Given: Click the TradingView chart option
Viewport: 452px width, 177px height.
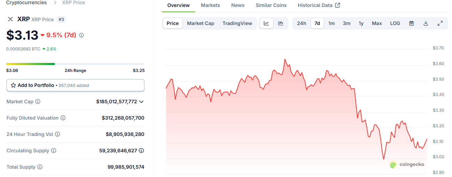Looking at the screenshot, I should coord(237,23).
